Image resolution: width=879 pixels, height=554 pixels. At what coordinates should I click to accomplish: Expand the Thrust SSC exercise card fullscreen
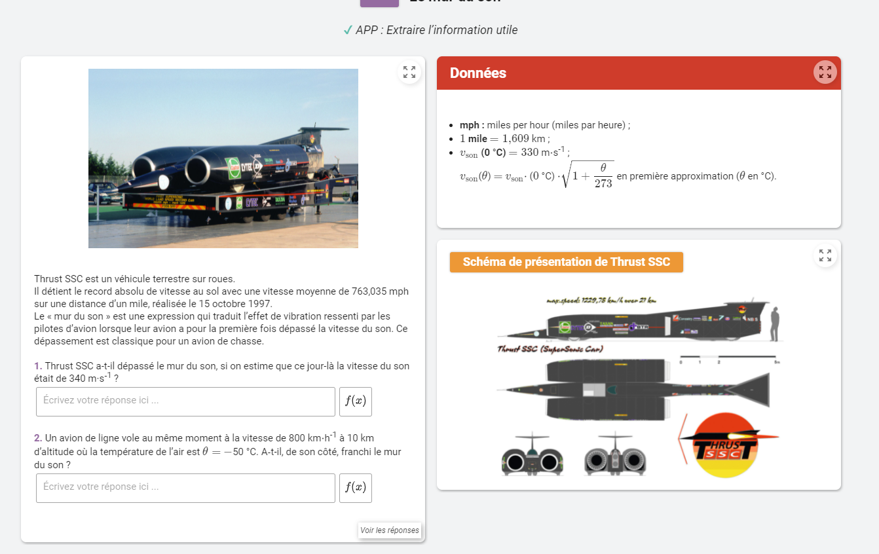click(x=409, y=72)
